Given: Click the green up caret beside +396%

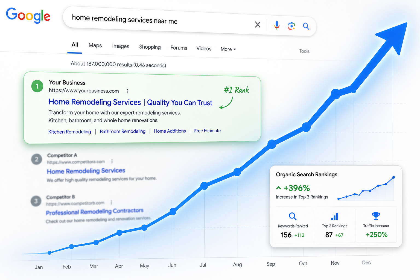Looking at the screenshot, I should 279,188.
